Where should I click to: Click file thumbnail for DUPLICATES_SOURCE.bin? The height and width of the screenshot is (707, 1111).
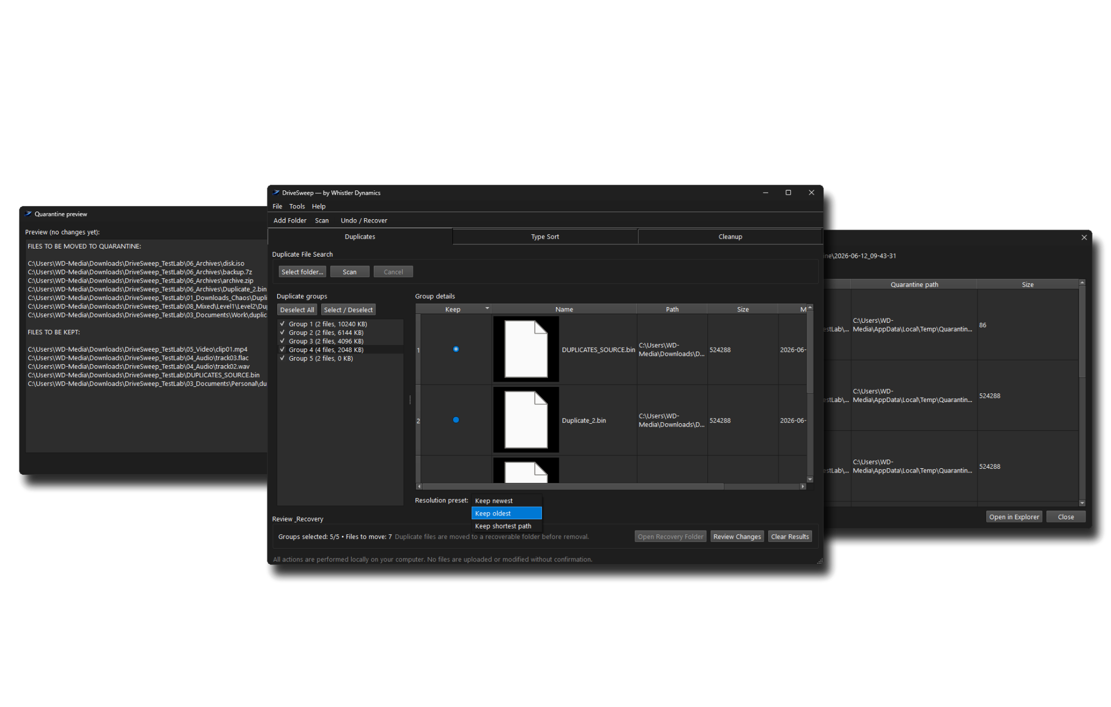[526, 349]
